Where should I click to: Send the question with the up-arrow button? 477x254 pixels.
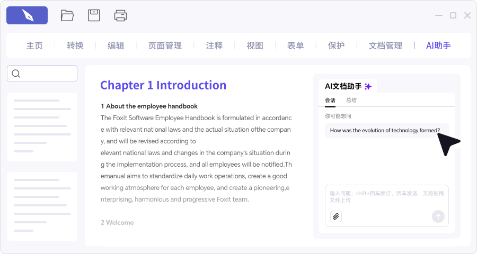438,216
